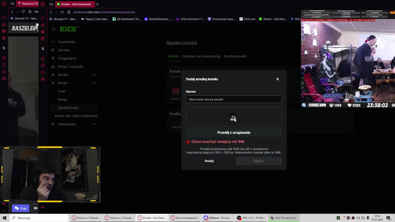Open Opera settings gear in Kick window sidebar

click(43, 79)
